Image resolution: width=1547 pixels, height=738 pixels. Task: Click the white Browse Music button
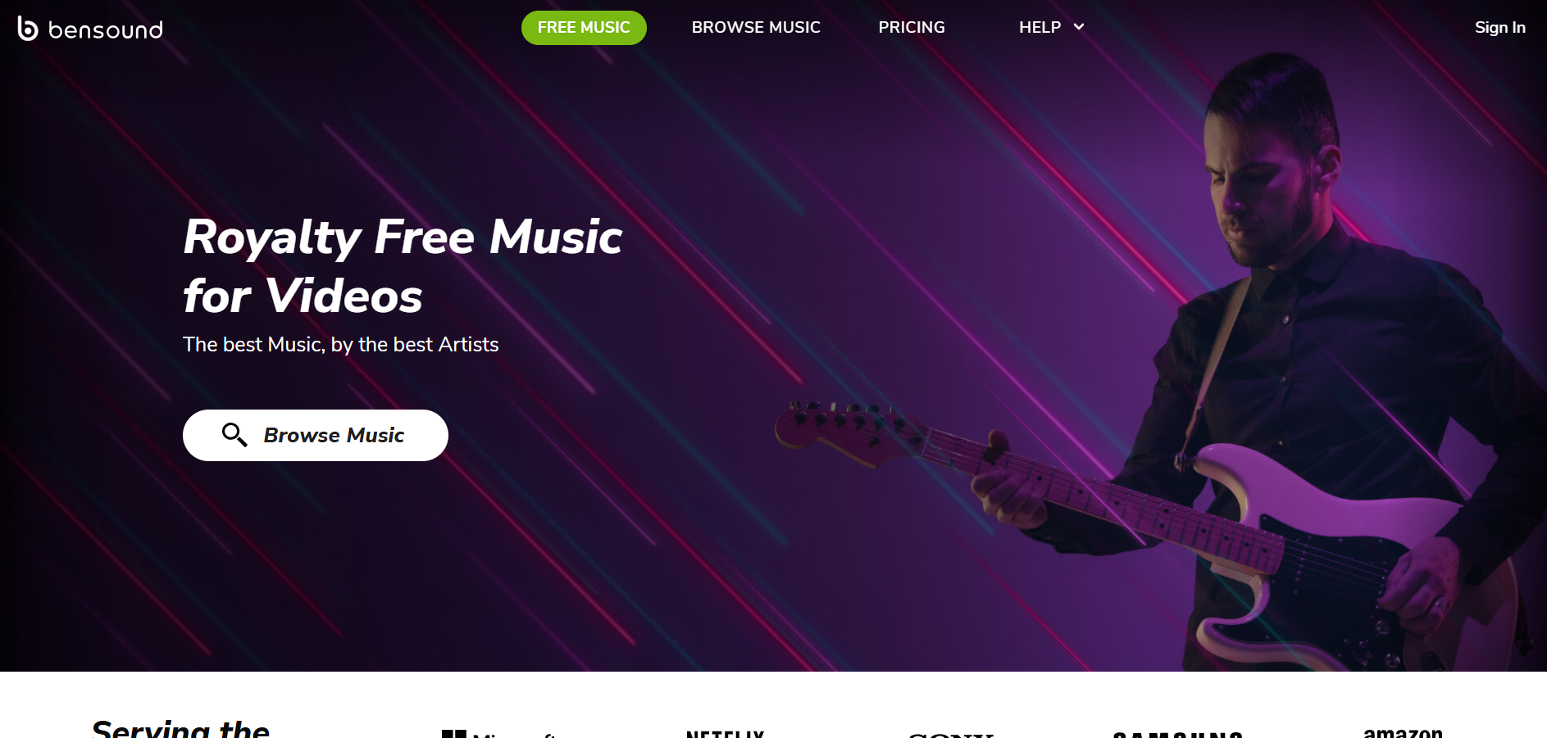316,435
